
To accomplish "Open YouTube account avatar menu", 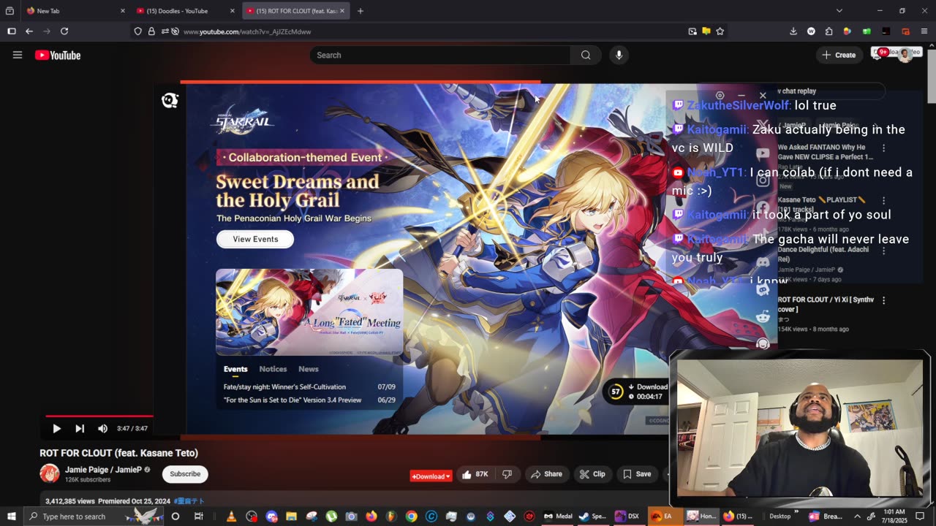I will click(x=905, y=55).
